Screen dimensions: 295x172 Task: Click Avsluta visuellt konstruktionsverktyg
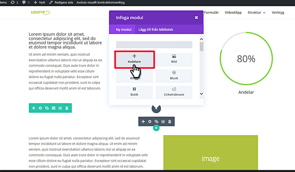101,2
